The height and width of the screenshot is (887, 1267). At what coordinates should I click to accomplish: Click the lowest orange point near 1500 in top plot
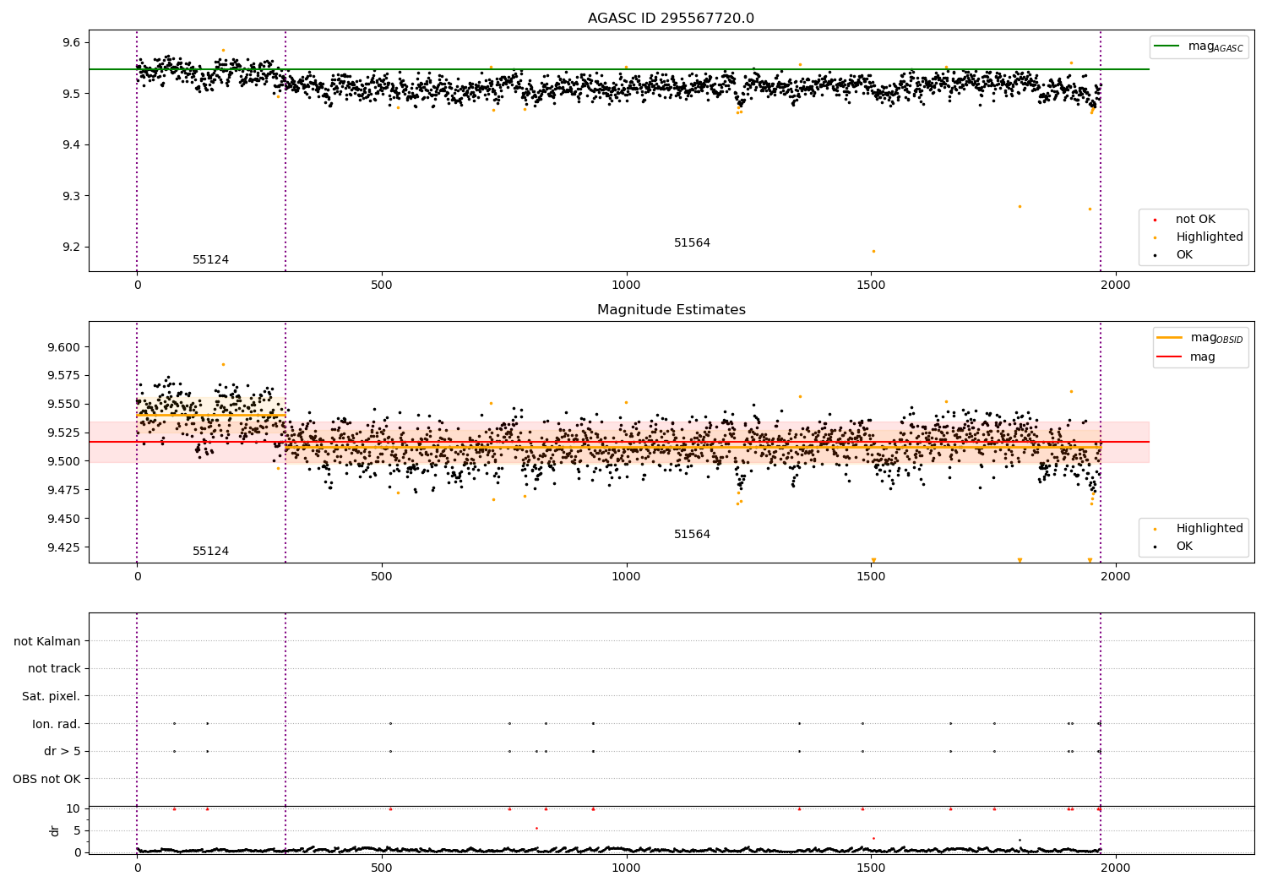coord(873,251)
